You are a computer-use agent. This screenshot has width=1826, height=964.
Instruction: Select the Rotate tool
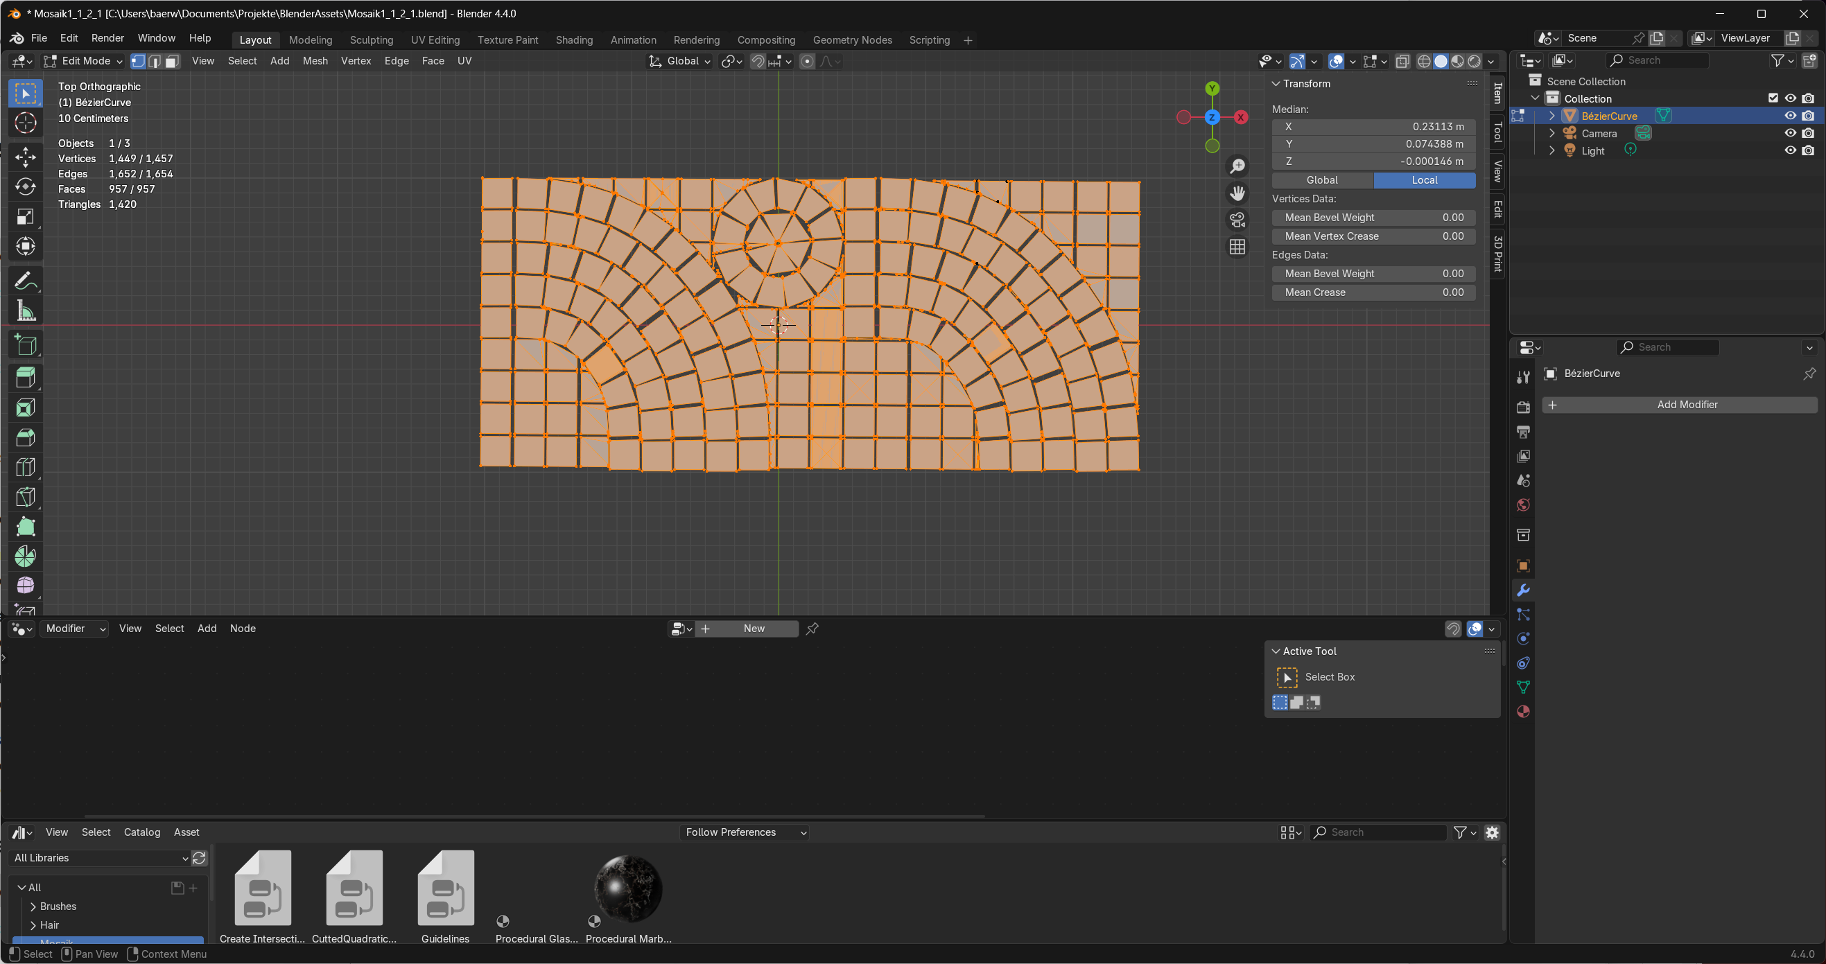26,186
